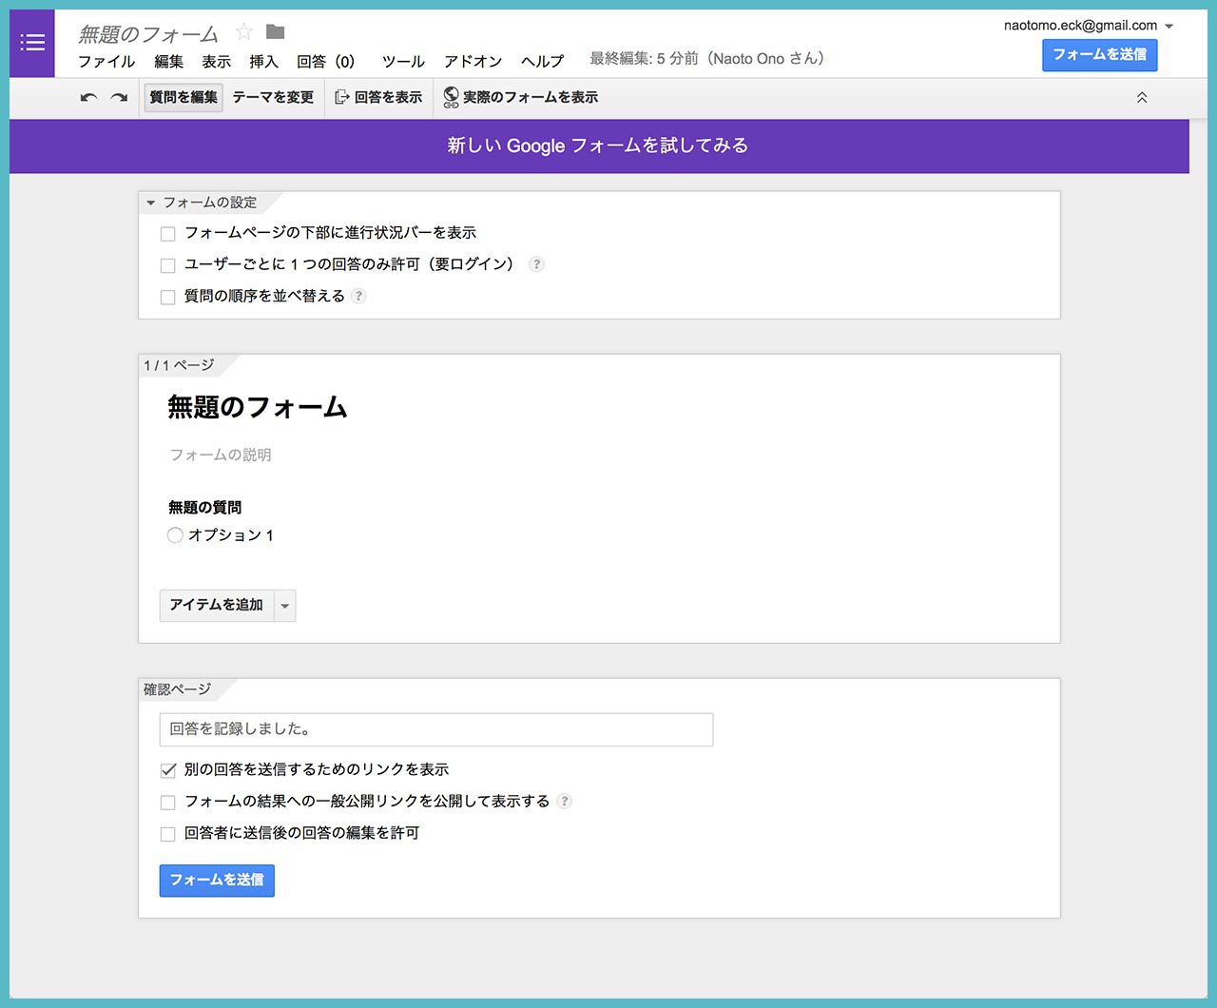
Task: Open the ヘルプ menu
Action: pos(542,61)
